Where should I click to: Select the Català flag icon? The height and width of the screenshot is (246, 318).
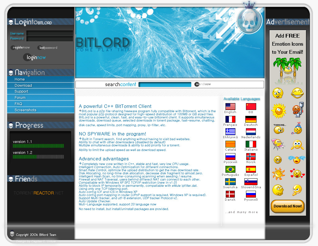pos(230,144)
